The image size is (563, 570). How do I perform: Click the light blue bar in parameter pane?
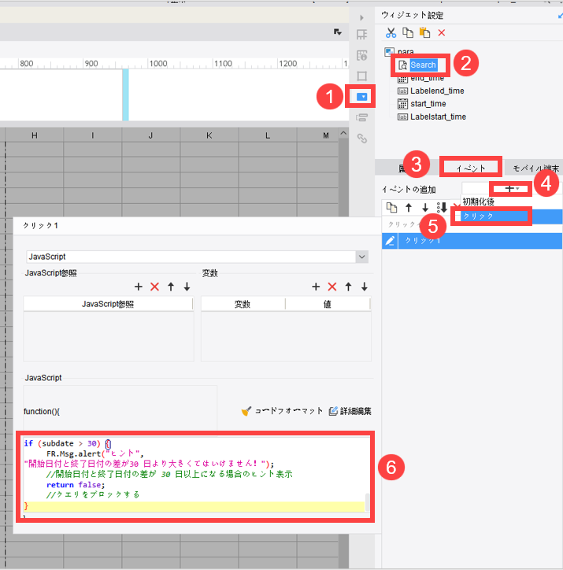click(125, 94)
